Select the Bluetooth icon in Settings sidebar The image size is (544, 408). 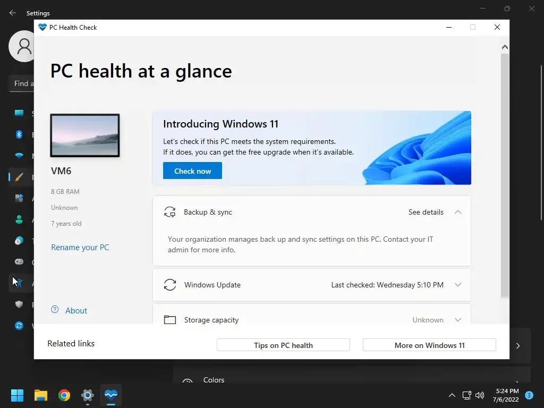19,134
